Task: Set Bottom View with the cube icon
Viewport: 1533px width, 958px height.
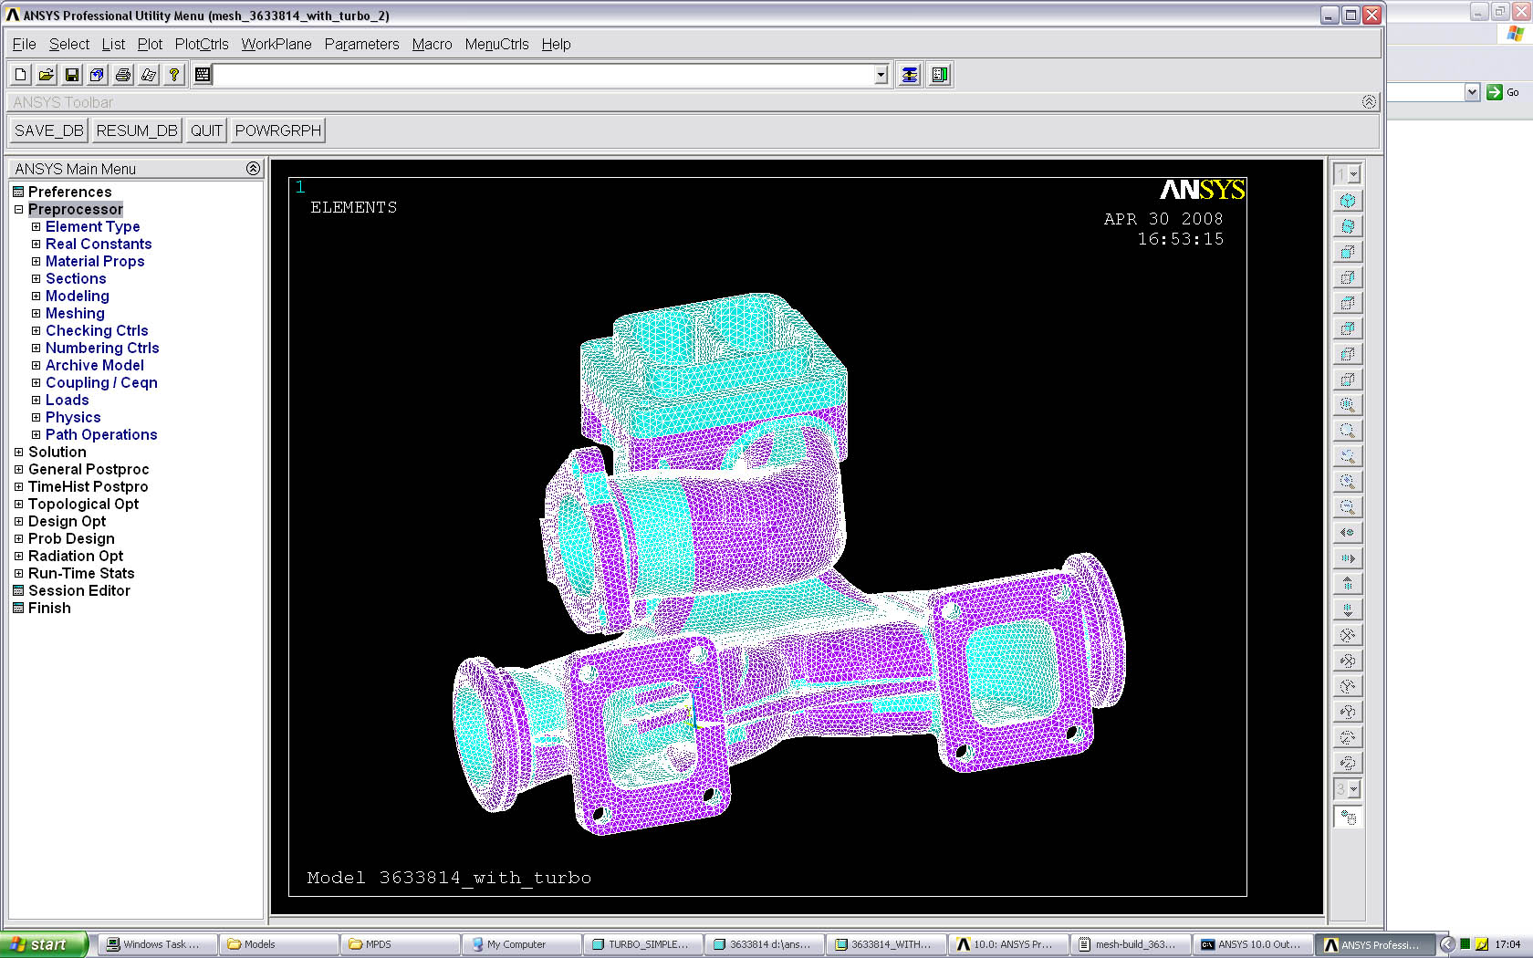Action: [1348, 380]
